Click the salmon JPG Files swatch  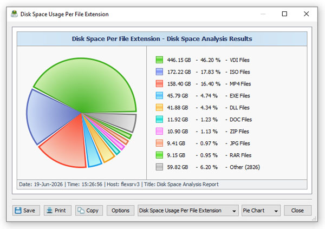coord(159,143)
